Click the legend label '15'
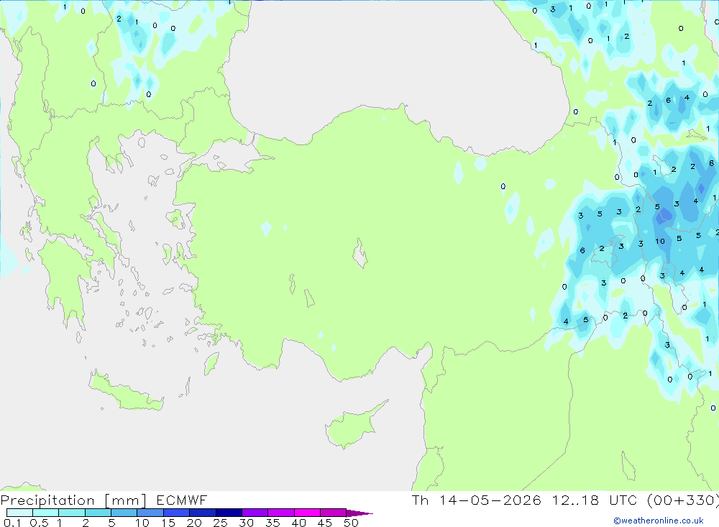The height and width of the screenshot is (527, 719). coord(168,523)
